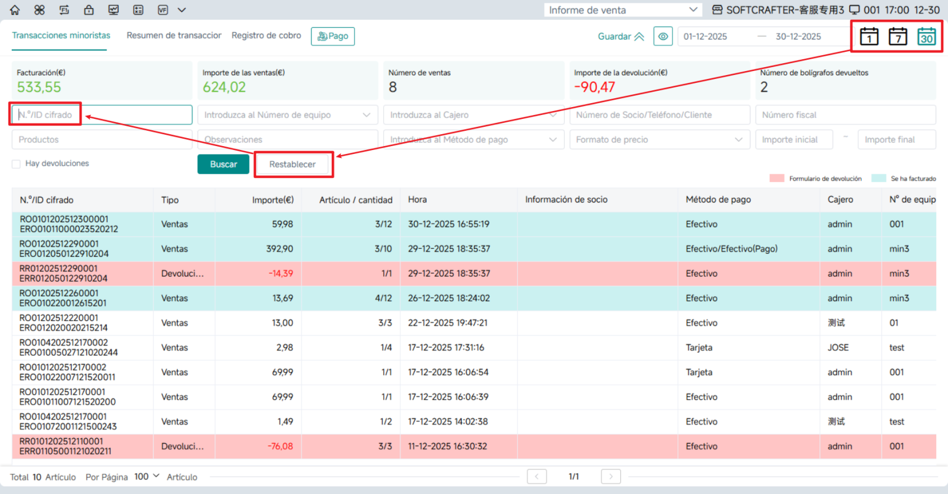The height and width of the screenshot is (494, 948).
Task: Expand the Informe de venta selector
Action: click(x=623, y=10)
